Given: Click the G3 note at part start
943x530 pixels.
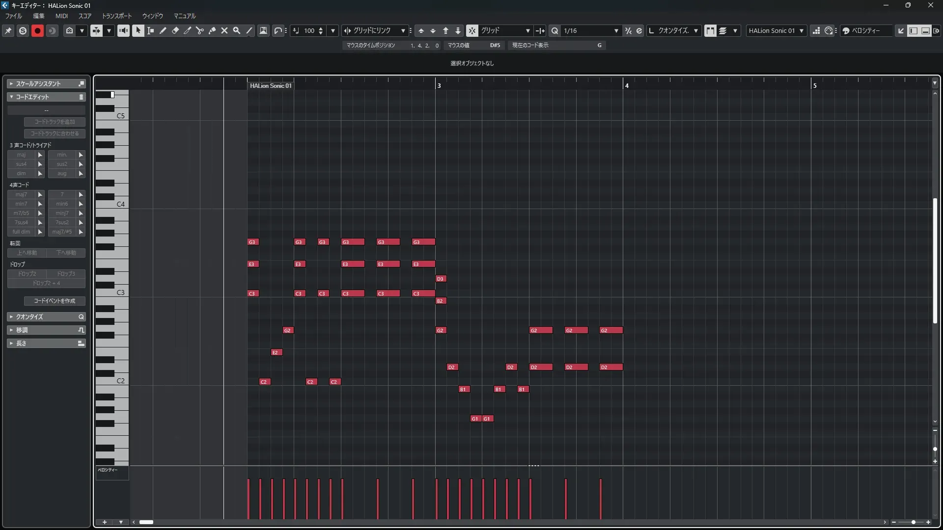Looking at the screenshot, I should pos(252,242).
